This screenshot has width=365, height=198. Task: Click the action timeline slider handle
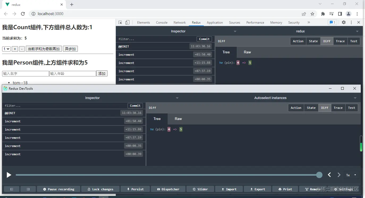[x=319, y=175]
